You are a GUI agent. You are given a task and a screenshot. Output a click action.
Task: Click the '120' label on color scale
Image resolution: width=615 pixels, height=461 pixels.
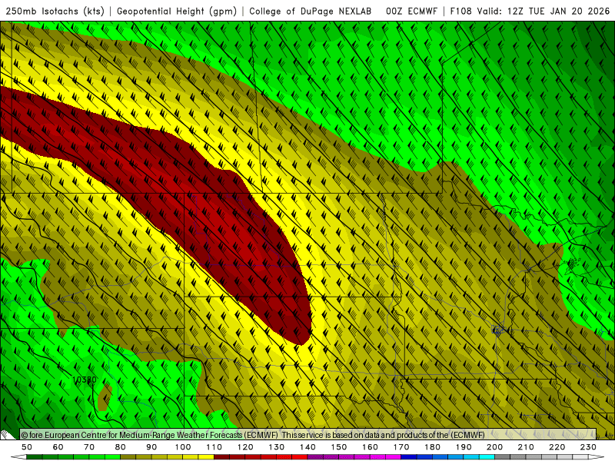[245, 447]
